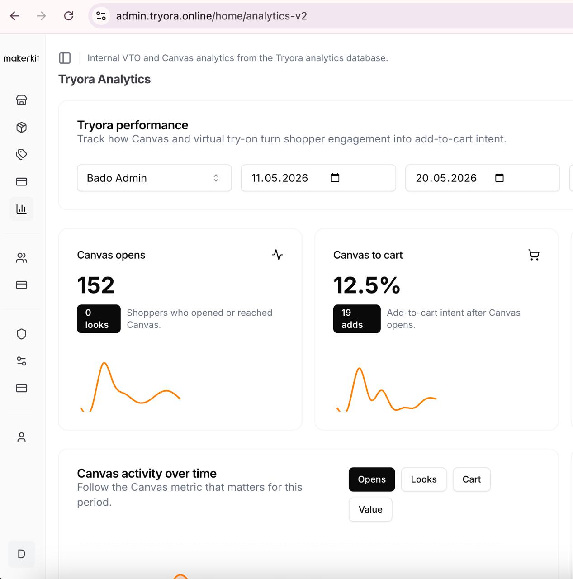Open the shield icon in sidebar
Image resolution: width=573 pixels, height=579 pixels.
coord(21,334)
